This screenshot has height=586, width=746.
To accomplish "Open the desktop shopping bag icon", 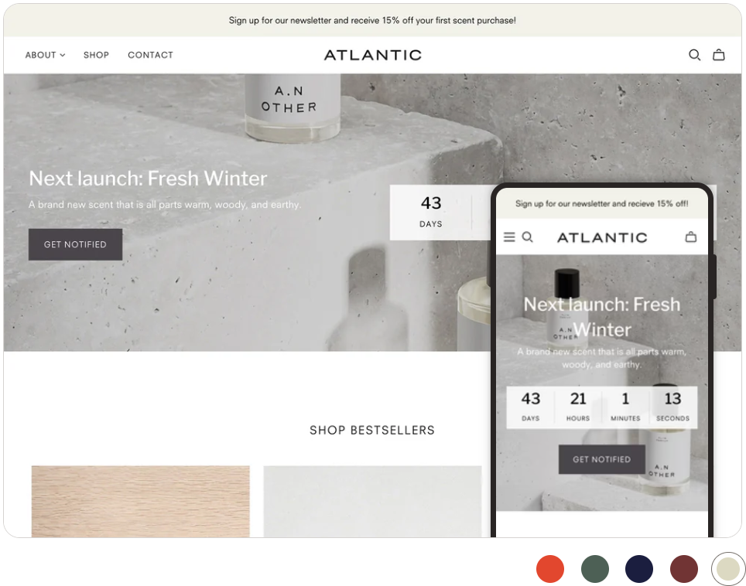I will [x=719, y=55].
